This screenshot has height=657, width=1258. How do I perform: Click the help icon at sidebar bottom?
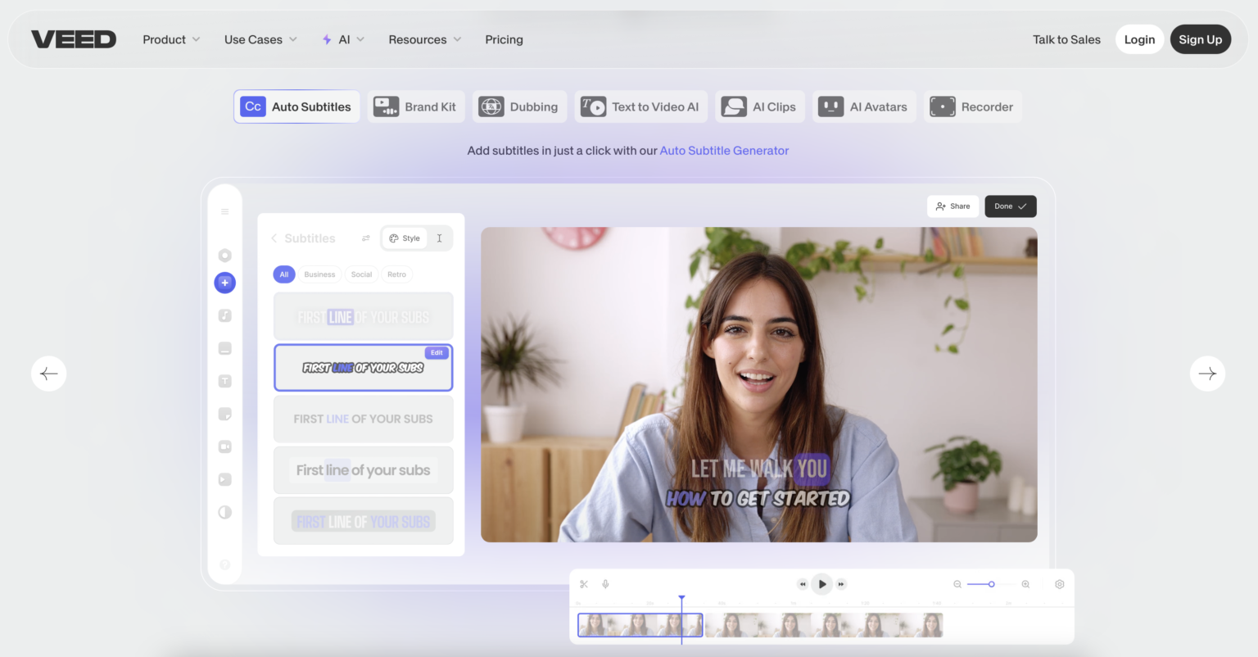224,564
